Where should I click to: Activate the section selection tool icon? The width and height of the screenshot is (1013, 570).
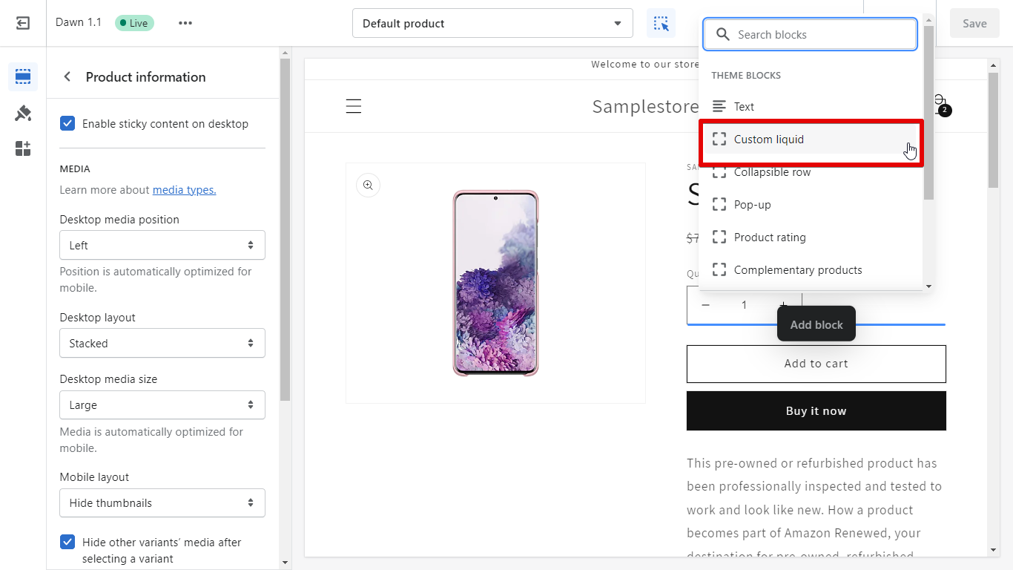(x=660, y=22)
